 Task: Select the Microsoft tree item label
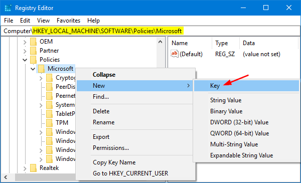tap(60, 69)
